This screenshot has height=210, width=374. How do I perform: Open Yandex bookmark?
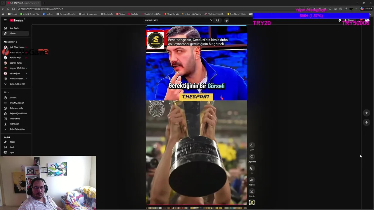pyautogui.click(x=120, y=14)
